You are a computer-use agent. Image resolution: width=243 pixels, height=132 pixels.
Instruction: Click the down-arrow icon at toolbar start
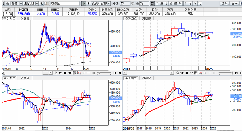click(3, 3)
